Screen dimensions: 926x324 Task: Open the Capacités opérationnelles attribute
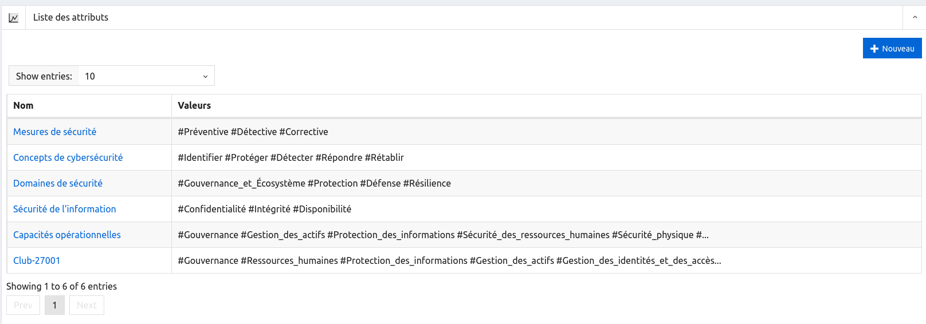pyautogui.click(x=66, y=235)
